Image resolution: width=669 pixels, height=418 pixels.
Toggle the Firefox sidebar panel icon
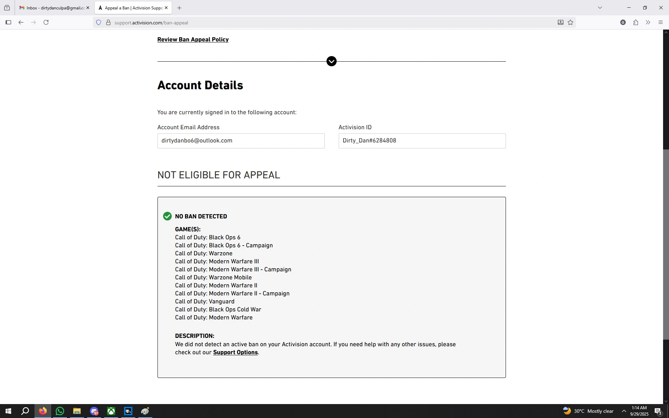[x=8, y=23]
